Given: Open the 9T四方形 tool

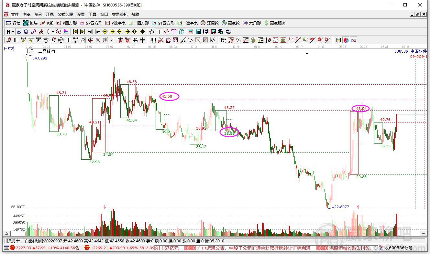Looking at the screenshot, I should [163, 23].
